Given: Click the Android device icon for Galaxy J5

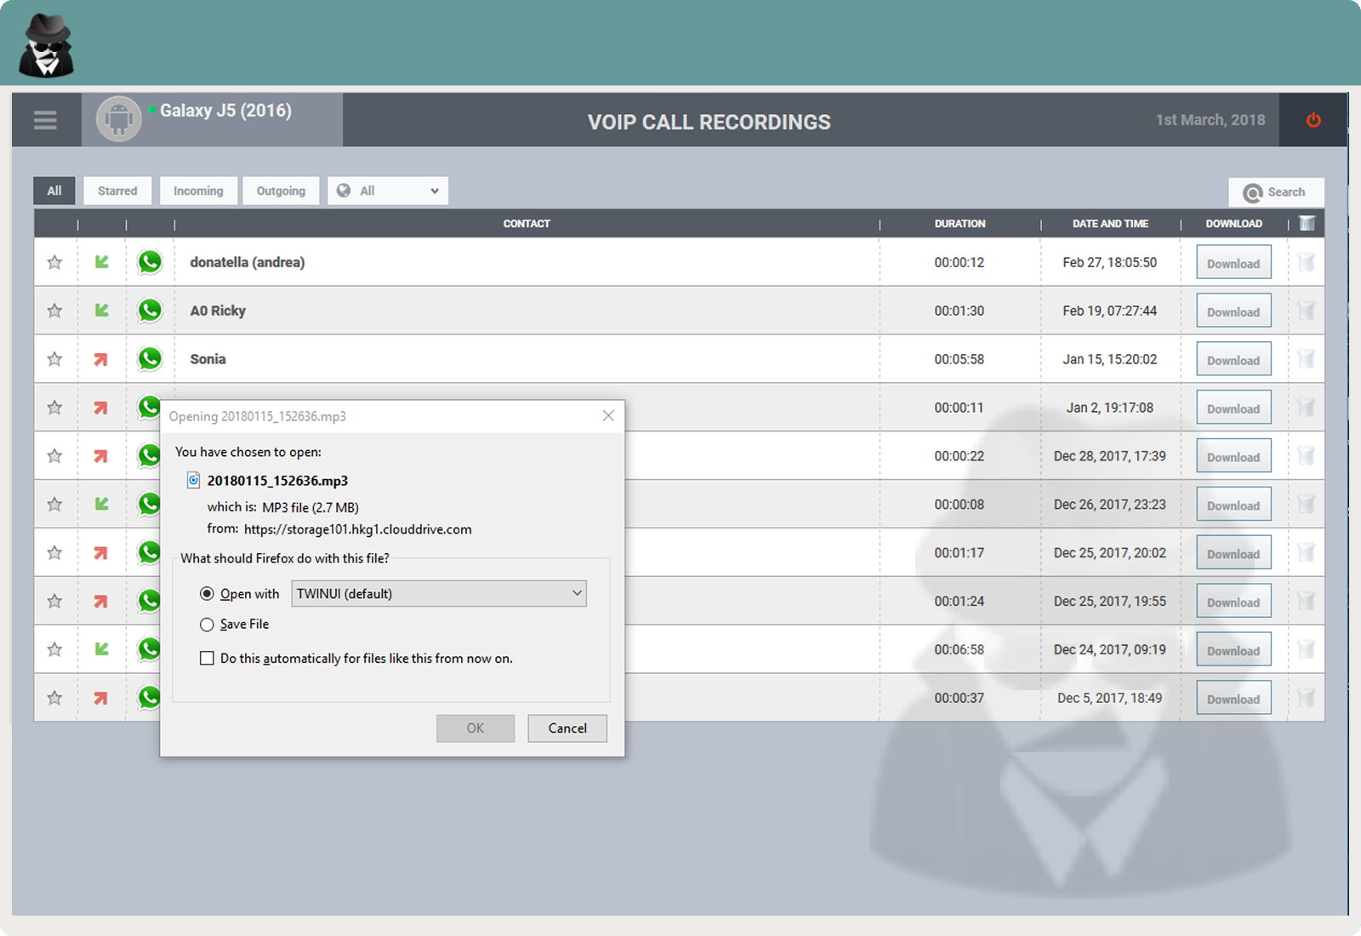Looking at the screenshot, I should pyautogui.click(x=119, y=118).
